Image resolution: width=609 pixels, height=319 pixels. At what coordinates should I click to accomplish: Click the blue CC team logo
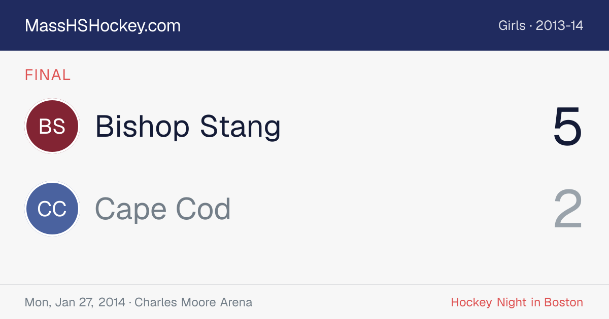pyautogui.click(x=52, y=209)
